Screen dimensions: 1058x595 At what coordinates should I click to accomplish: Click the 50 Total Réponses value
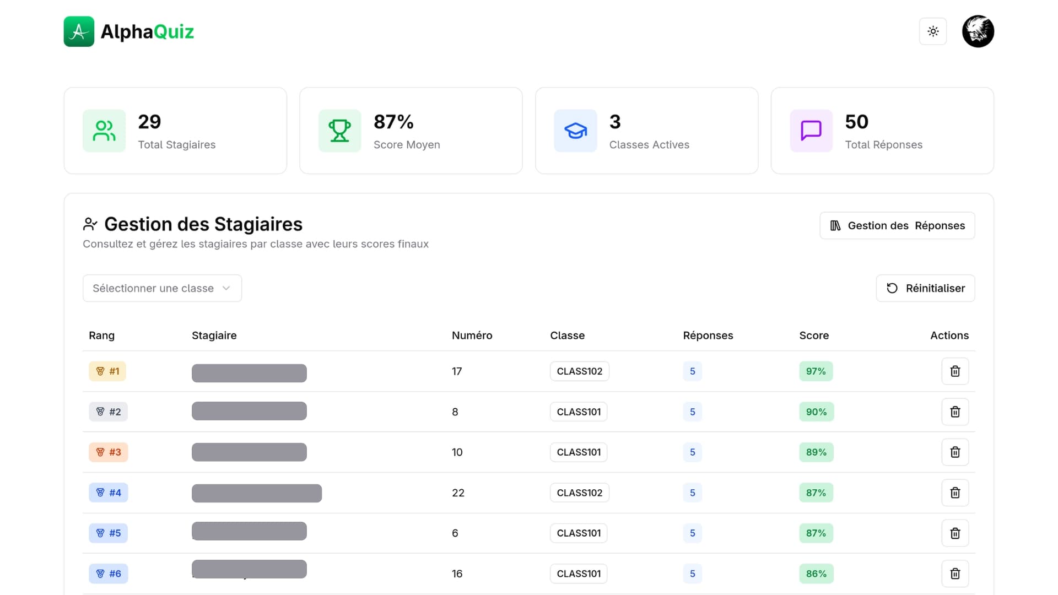[857, 122]
